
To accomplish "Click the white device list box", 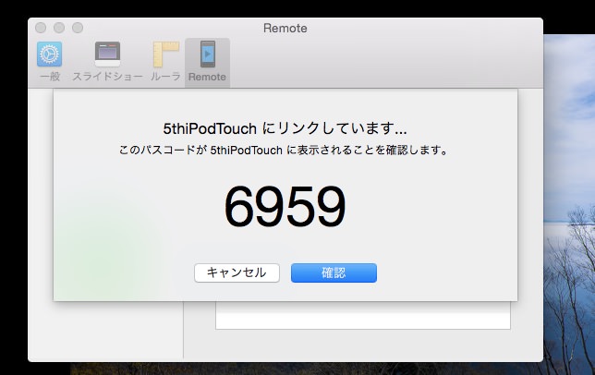I will pyautogui.click(x=363, y=316).
